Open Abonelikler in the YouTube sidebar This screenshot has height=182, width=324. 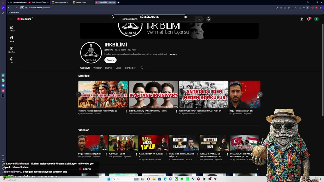point(12,50)
